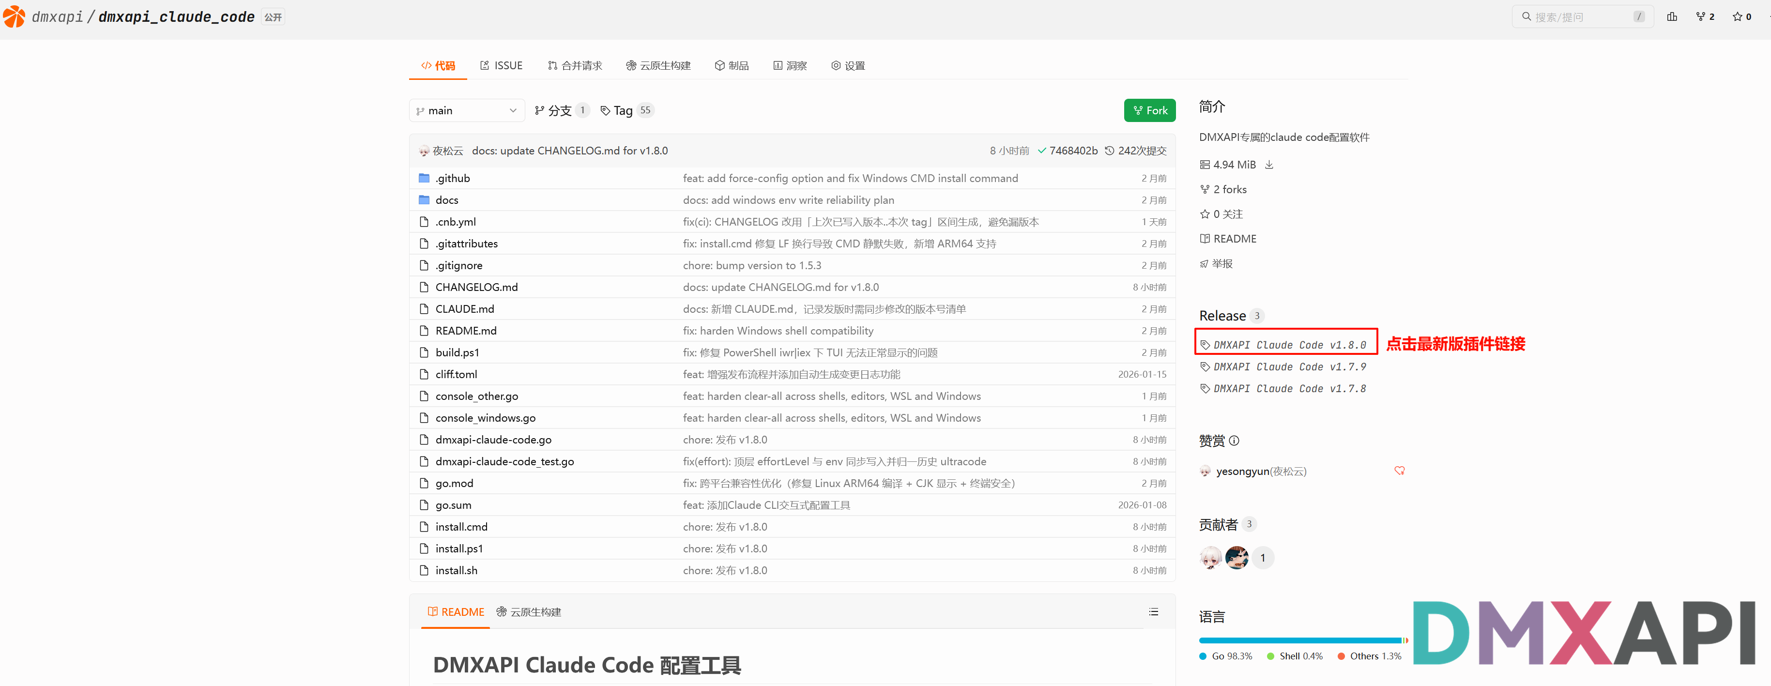Screen dimensions: 1771x686
Task: Open the dmxapi_claude_code repository name link
Action: pos(176,16)
